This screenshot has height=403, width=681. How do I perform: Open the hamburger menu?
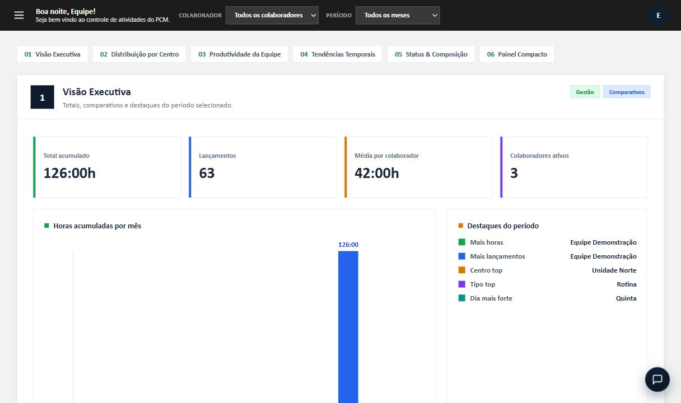(x=19, y=15)
